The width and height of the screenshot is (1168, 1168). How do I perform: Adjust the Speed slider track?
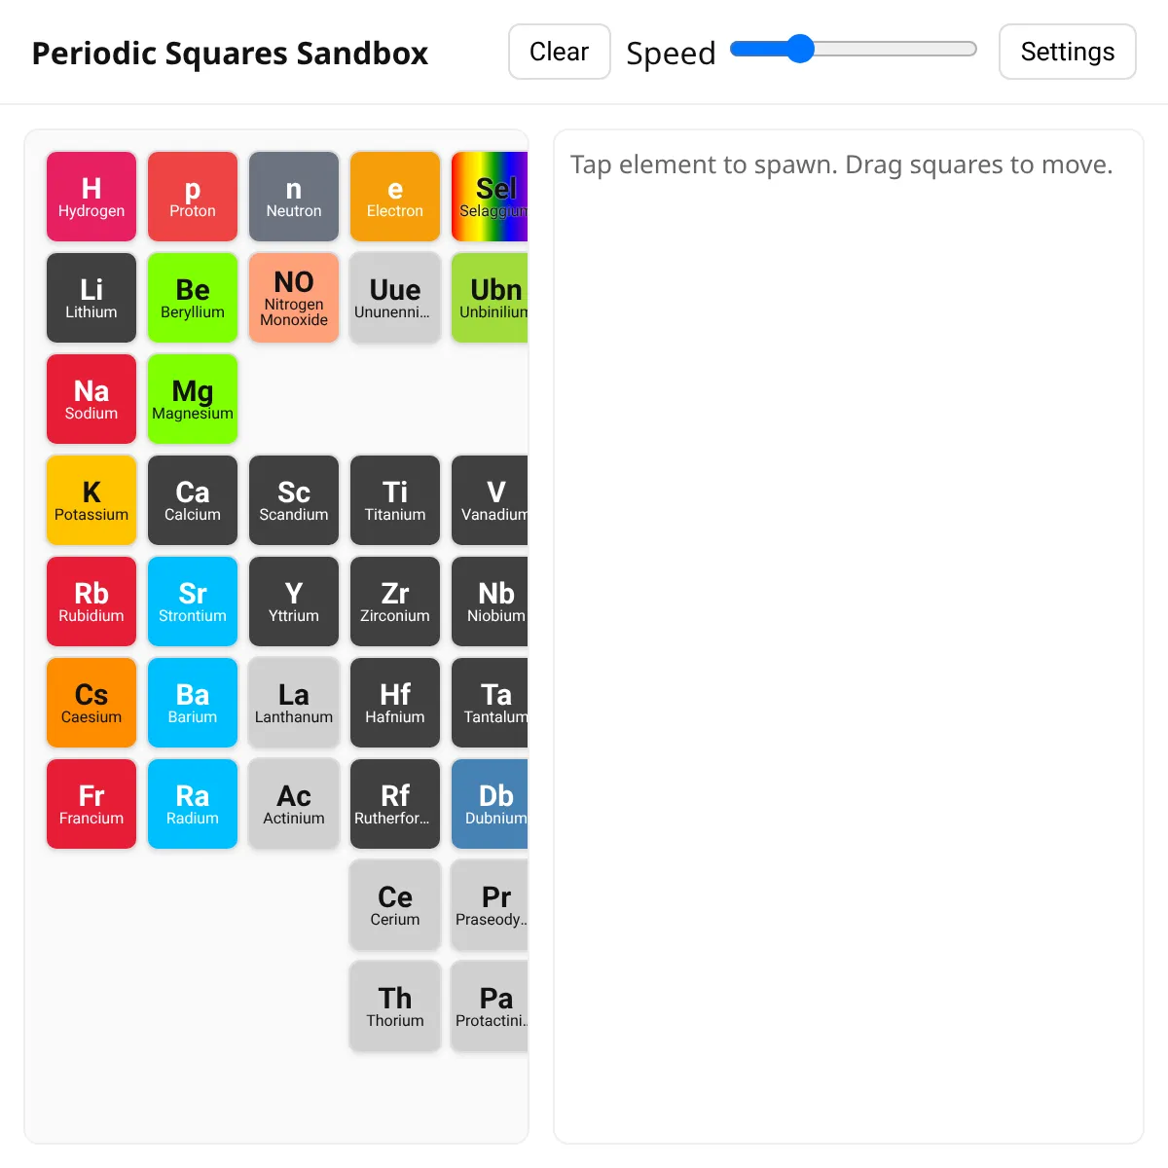pos(854,49)
